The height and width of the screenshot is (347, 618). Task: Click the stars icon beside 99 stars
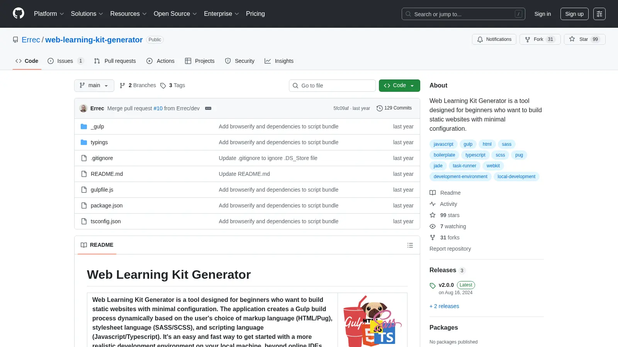pyautogui.click(x=433, y=215)
